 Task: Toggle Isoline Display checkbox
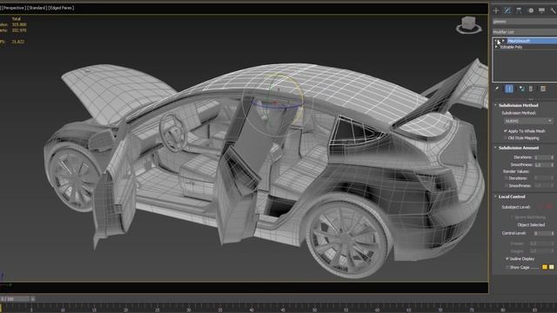pos(507,259)
